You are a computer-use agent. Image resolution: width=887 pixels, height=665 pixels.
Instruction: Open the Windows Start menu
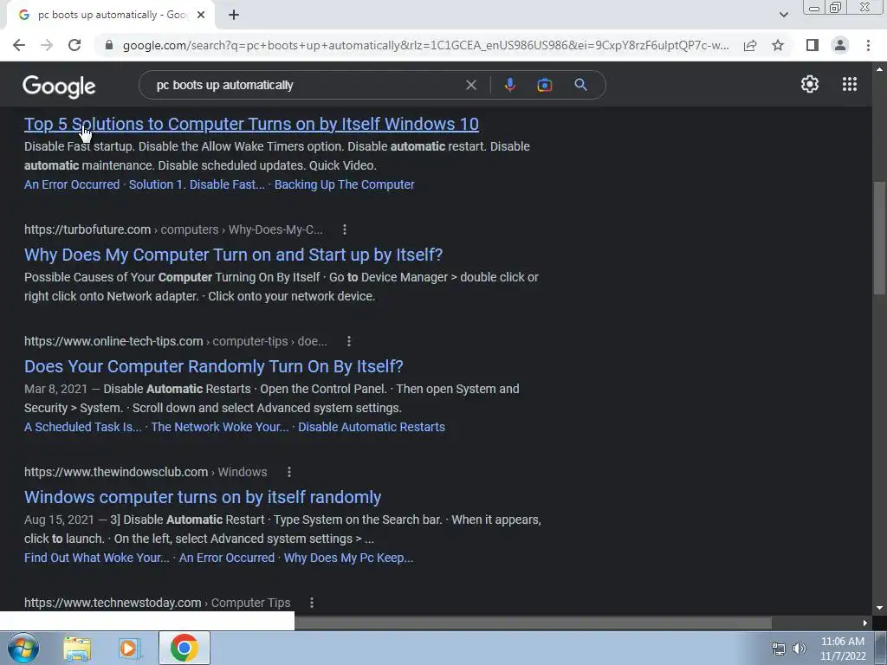point(23,648)
